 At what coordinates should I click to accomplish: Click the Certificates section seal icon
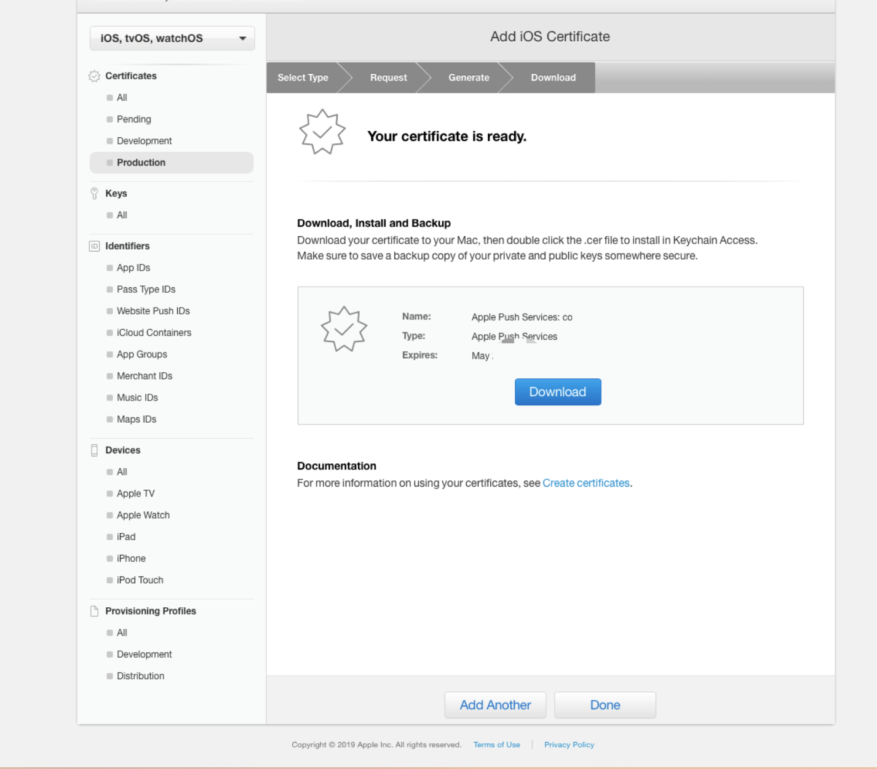click(94, 76)
